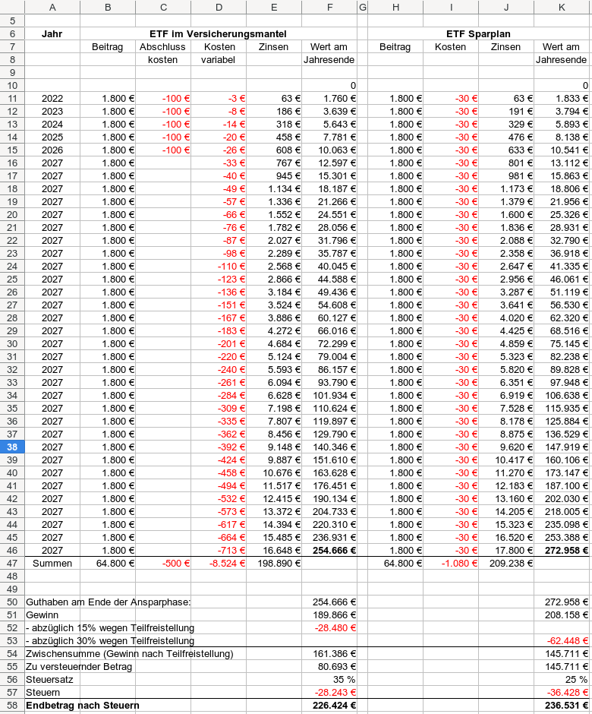Select the -8.524 € variable cost sum
The image size is (592, 714).
(x=219, y=564)
